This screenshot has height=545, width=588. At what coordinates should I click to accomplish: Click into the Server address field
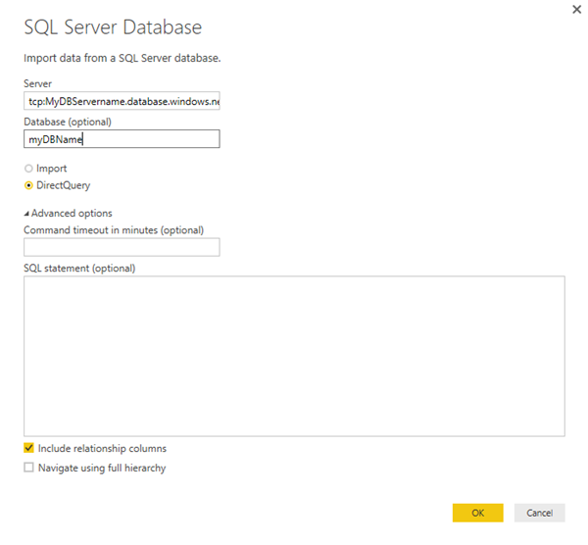point(122,101)
